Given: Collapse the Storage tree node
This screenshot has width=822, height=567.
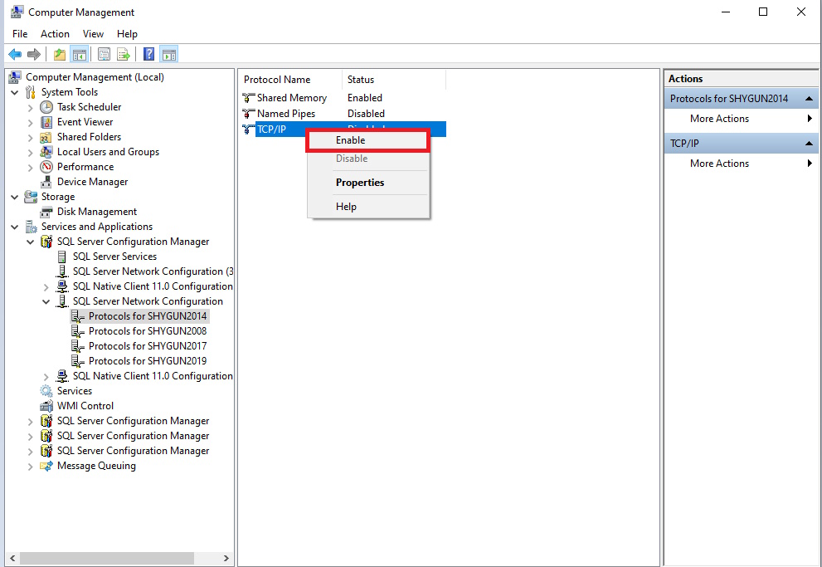Looking at the screenshot, I should [15, 198].
